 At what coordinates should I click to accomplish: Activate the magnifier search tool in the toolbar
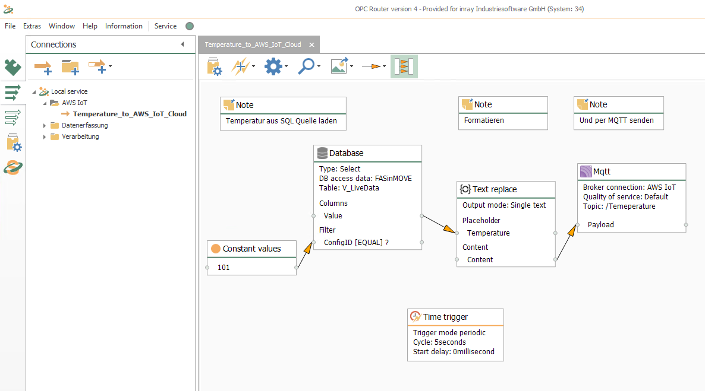click(x=306, y=66)
